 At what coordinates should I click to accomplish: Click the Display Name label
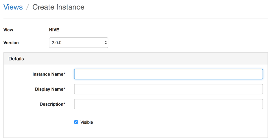[49, 89]
